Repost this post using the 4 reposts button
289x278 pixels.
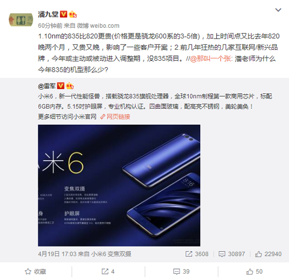coord(108,272)
